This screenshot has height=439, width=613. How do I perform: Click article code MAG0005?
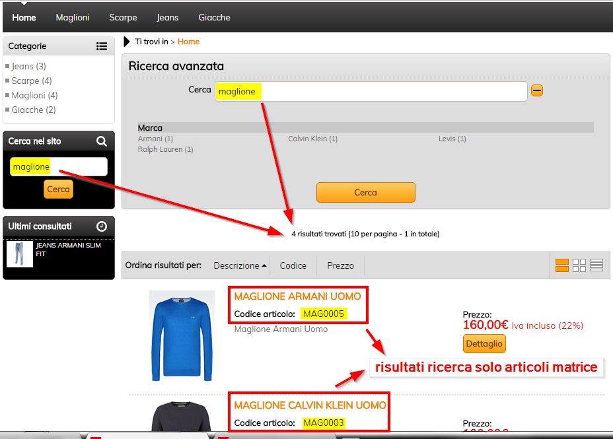point(324,314)
